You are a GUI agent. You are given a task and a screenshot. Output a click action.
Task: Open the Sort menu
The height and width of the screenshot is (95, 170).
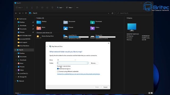tap(60, 8)
